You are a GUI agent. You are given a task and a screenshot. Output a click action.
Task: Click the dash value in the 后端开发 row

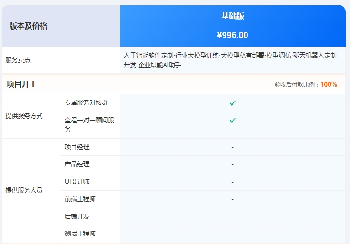pyautogui.click(x=233, y=217)
